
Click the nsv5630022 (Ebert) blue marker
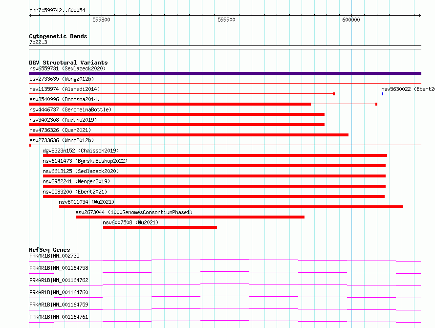(x=382, y=94)
